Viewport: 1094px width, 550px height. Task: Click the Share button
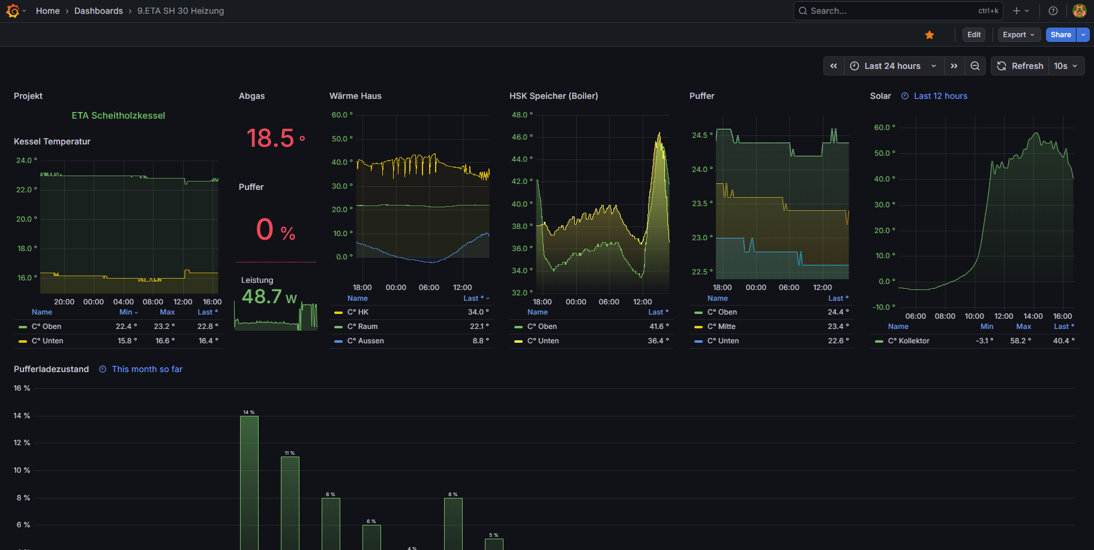pos(1060,35)
